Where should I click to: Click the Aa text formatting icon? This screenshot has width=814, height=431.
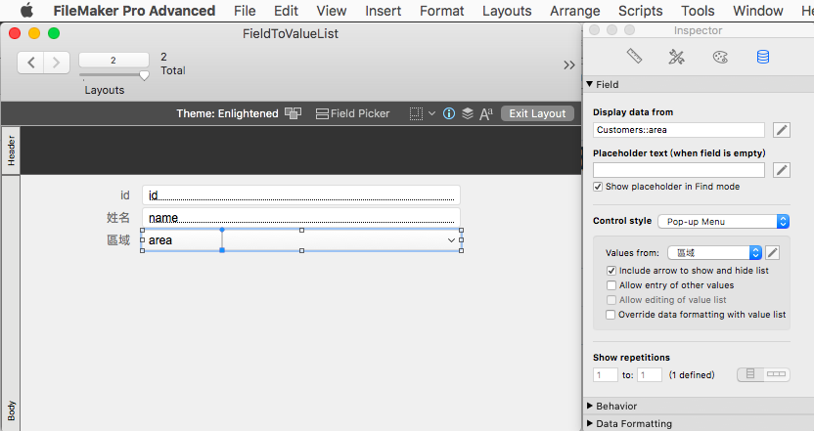click(486, 113)
